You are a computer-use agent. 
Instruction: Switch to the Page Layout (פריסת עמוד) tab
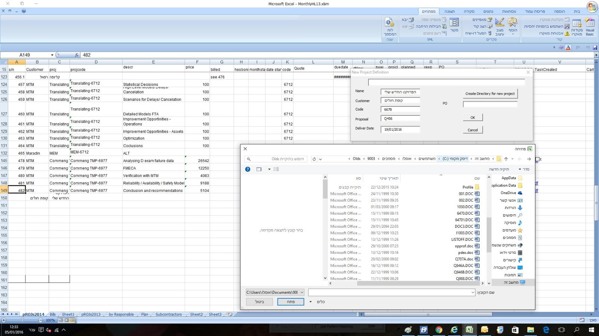coord(535,12)
